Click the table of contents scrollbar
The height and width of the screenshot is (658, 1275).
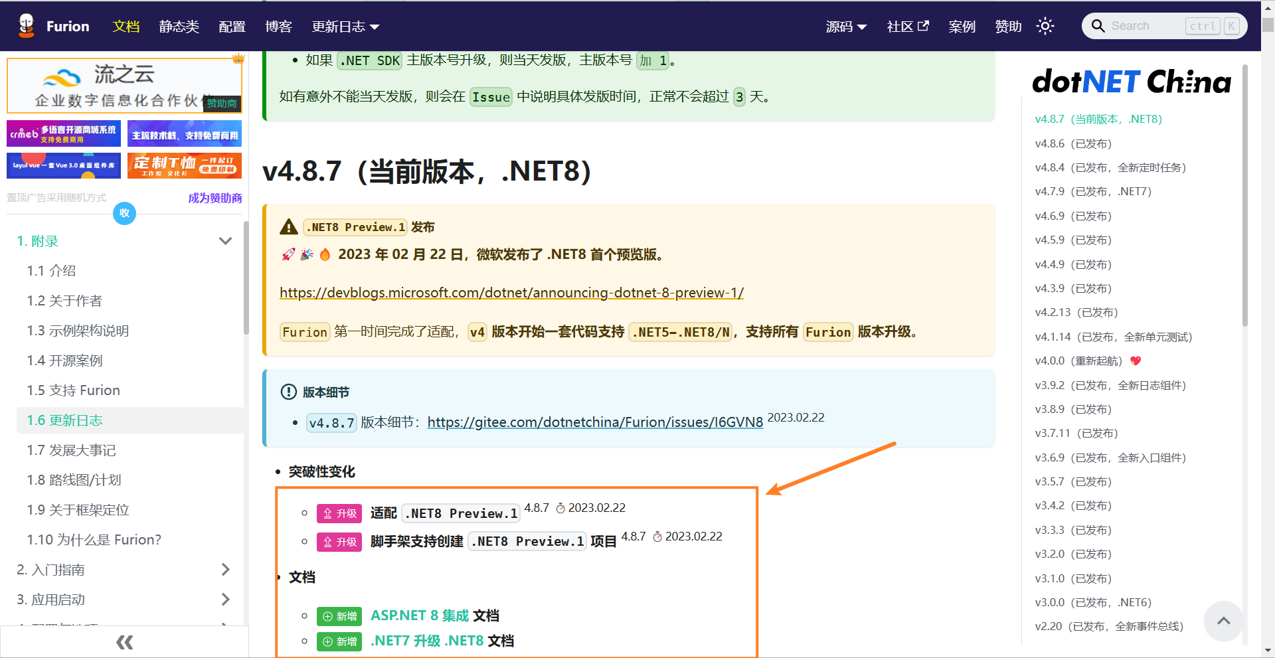[x=1245, y=195]
